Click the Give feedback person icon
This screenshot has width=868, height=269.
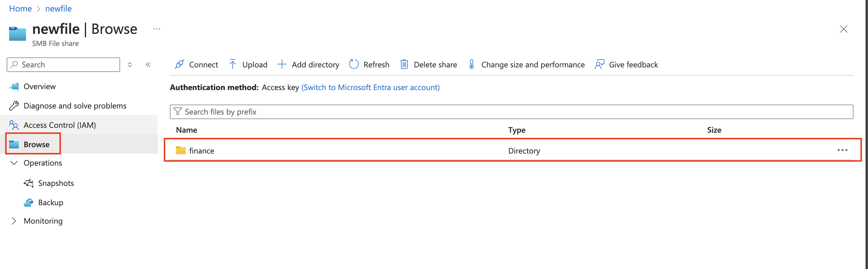600,64
